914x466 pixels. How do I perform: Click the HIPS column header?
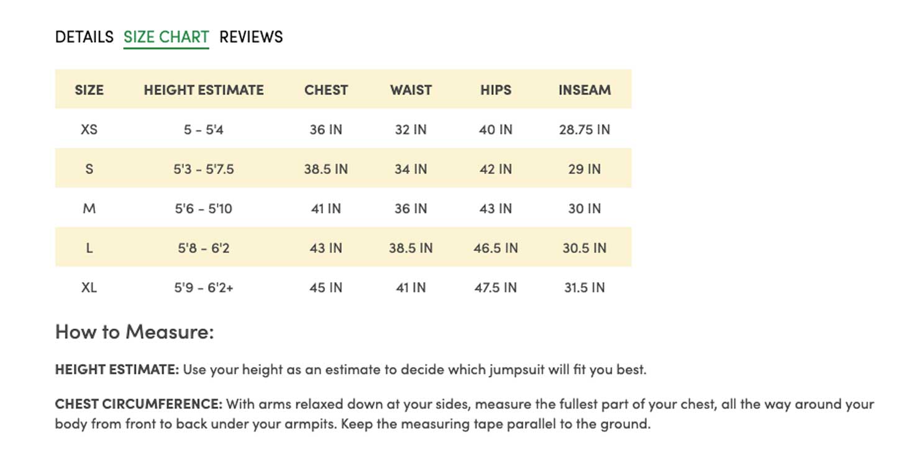tap(496, 90)
